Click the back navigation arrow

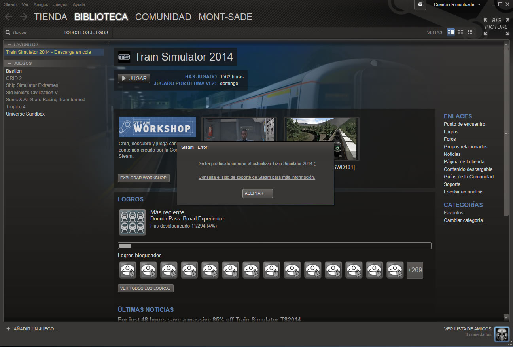click(x=9, y=17)
